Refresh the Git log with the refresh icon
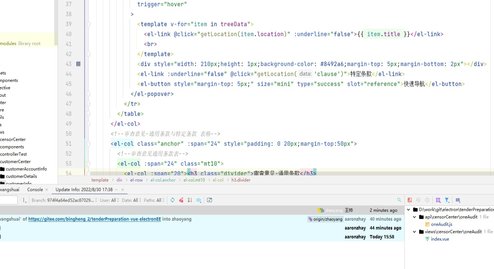Screen dimensions: 494x269 click(x=173, y=200)
